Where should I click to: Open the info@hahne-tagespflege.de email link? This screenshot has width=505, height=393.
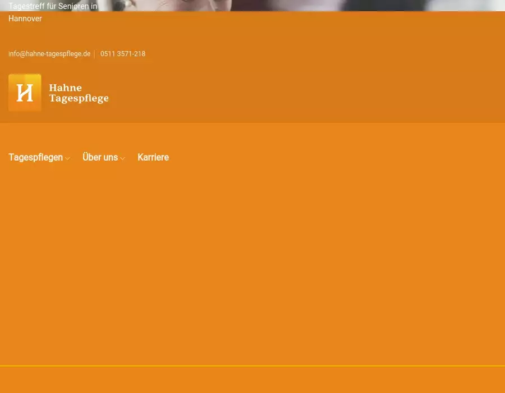(x=49, y=54)
